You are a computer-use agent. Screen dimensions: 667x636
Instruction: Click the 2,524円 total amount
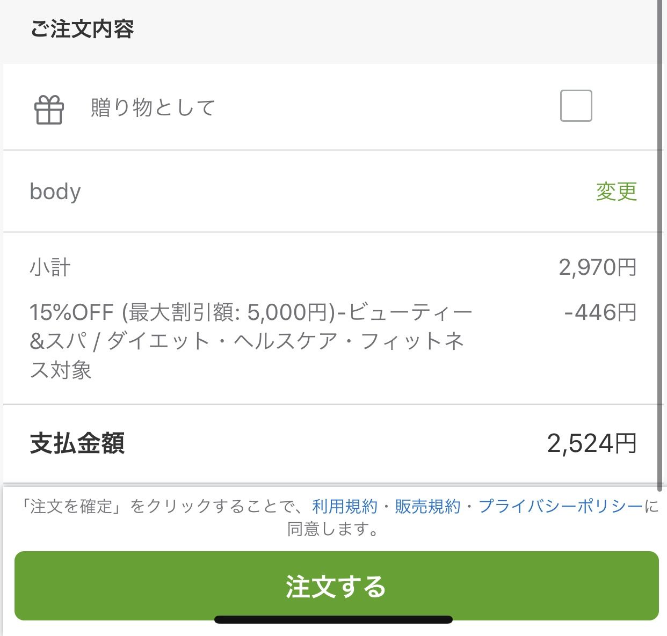point(592,444)
